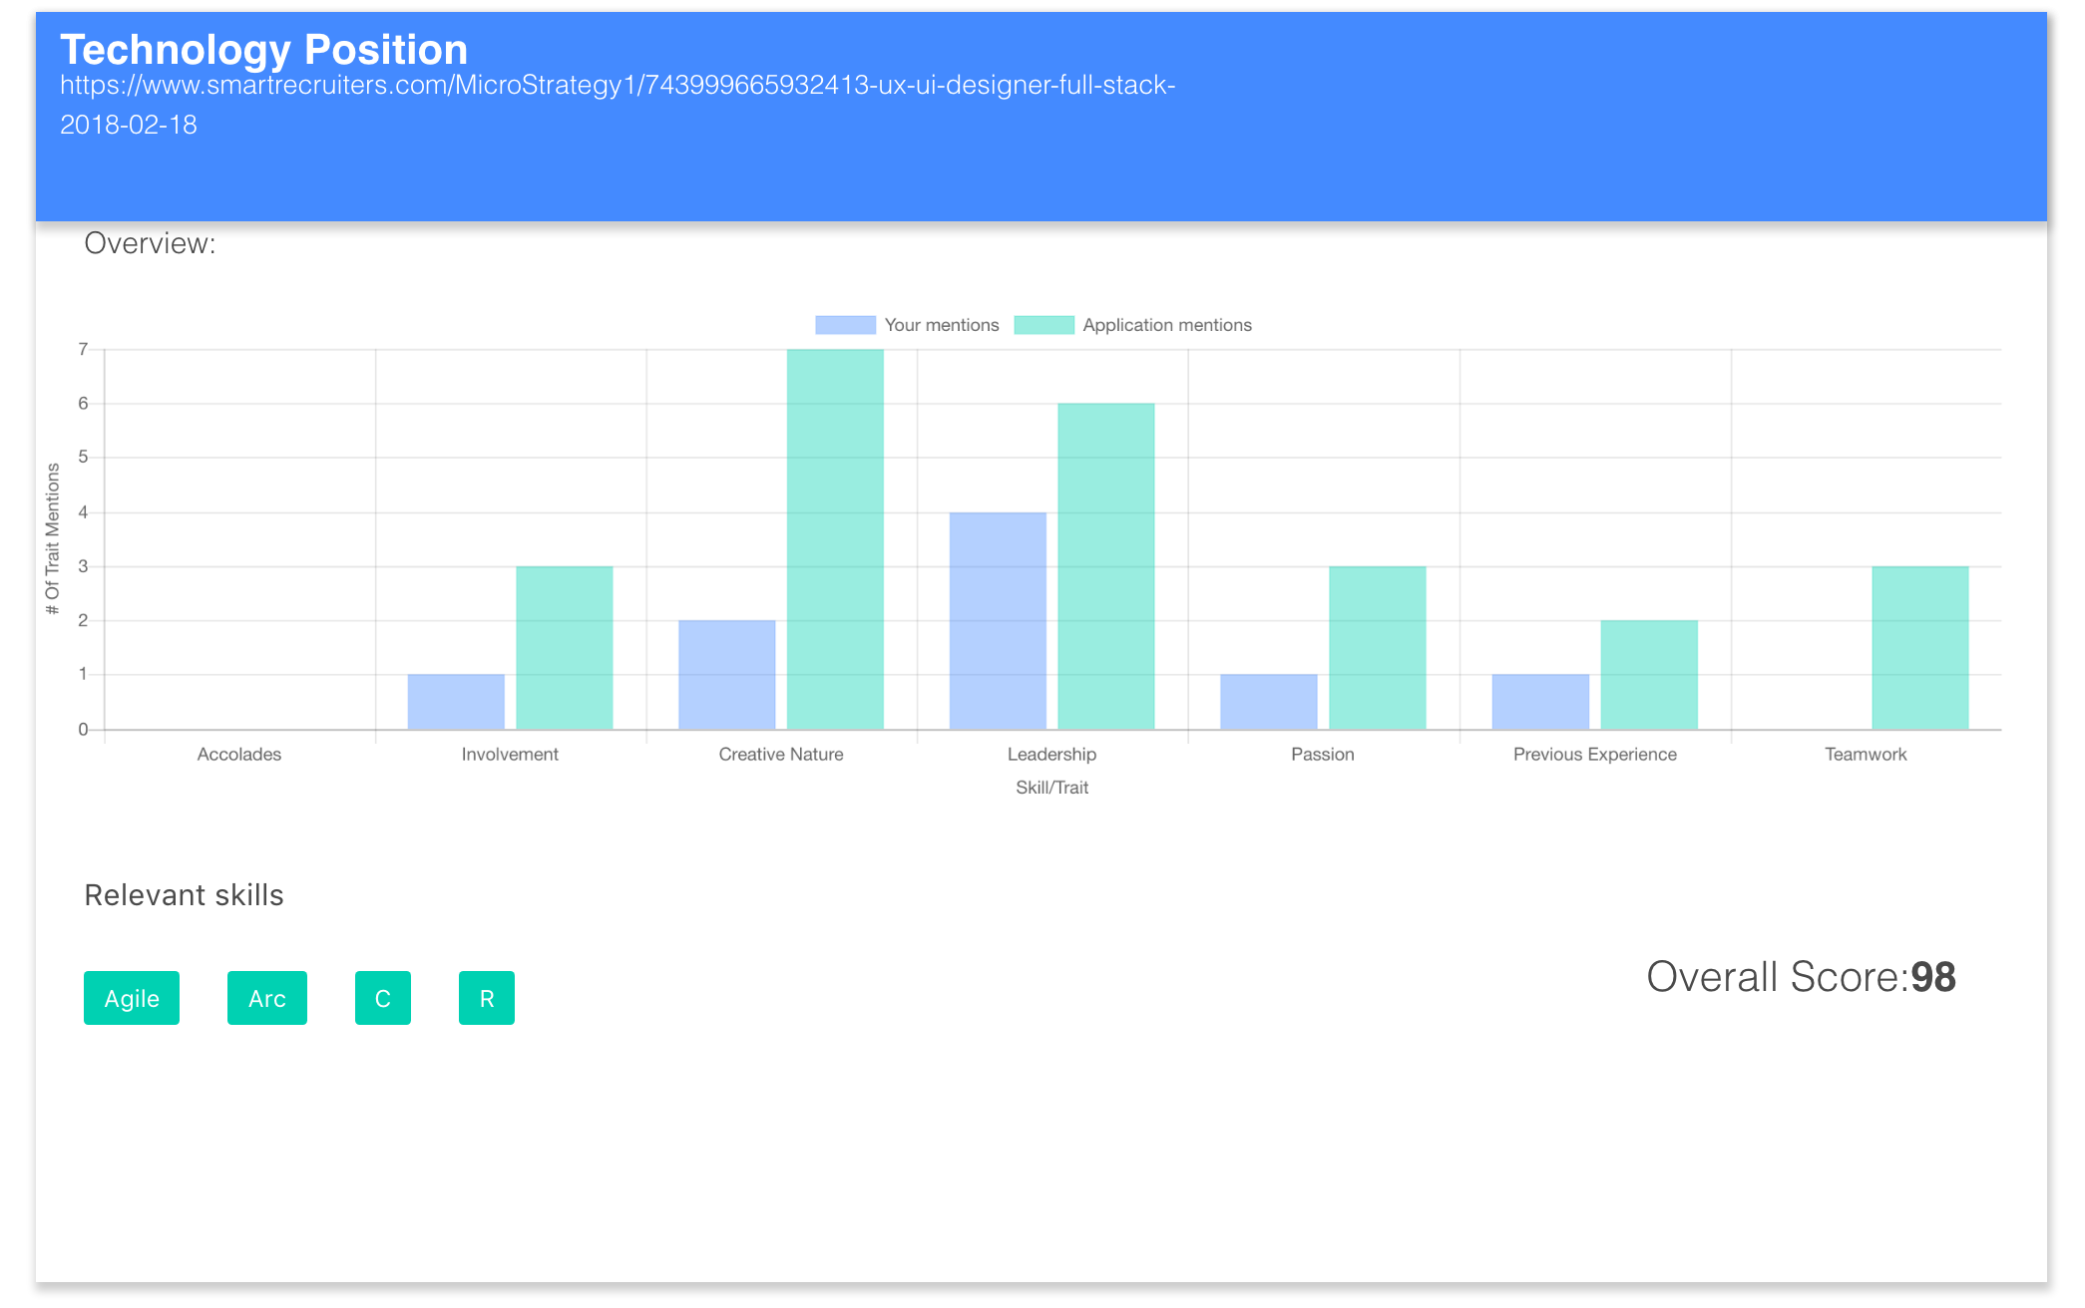Click the Agile skill tag
Image resolution: width=2085 pixels, height=1308 pixels.
click(x=132, y=998)
